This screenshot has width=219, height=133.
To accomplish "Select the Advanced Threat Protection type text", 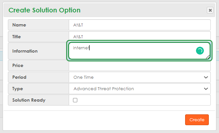I will point(104,89).
